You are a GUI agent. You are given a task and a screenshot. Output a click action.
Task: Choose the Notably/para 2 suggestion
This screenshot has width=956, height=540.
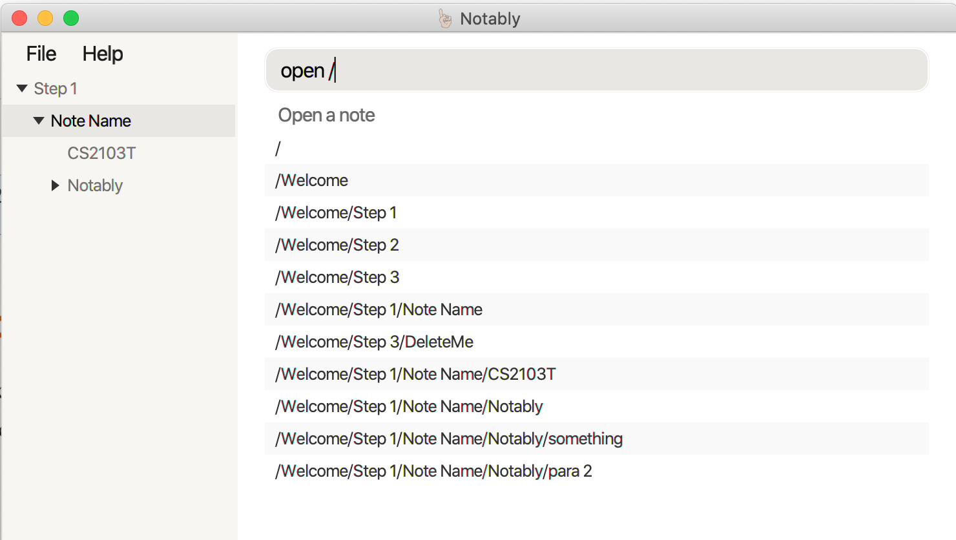click(597, 471)
